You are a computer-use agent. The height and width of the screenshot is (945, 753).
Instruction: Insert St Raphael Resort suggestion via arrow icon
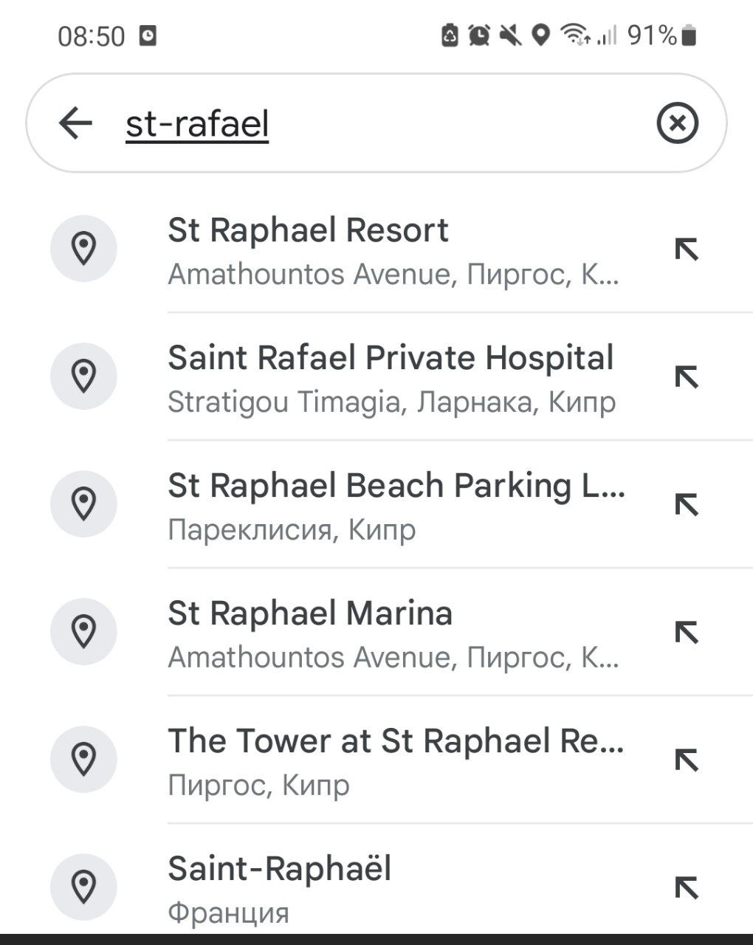686,250
